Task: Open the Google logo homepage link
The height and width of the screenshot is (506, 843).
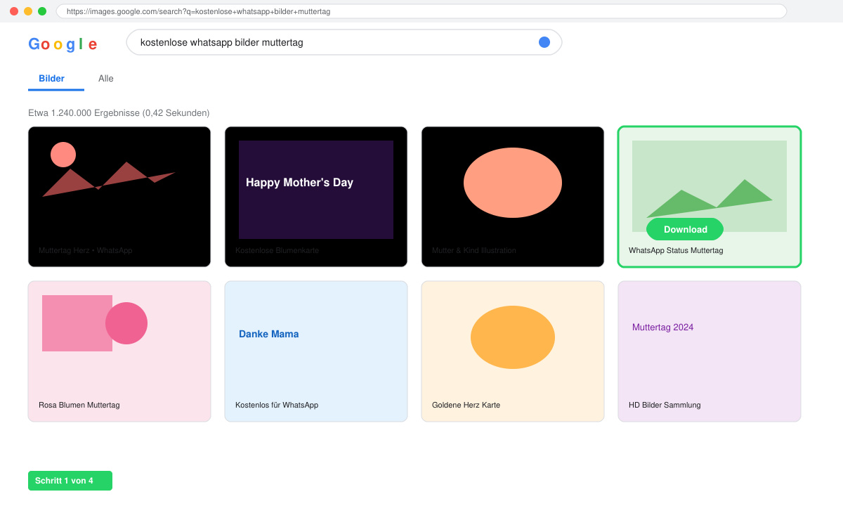Action: [63, 44]
